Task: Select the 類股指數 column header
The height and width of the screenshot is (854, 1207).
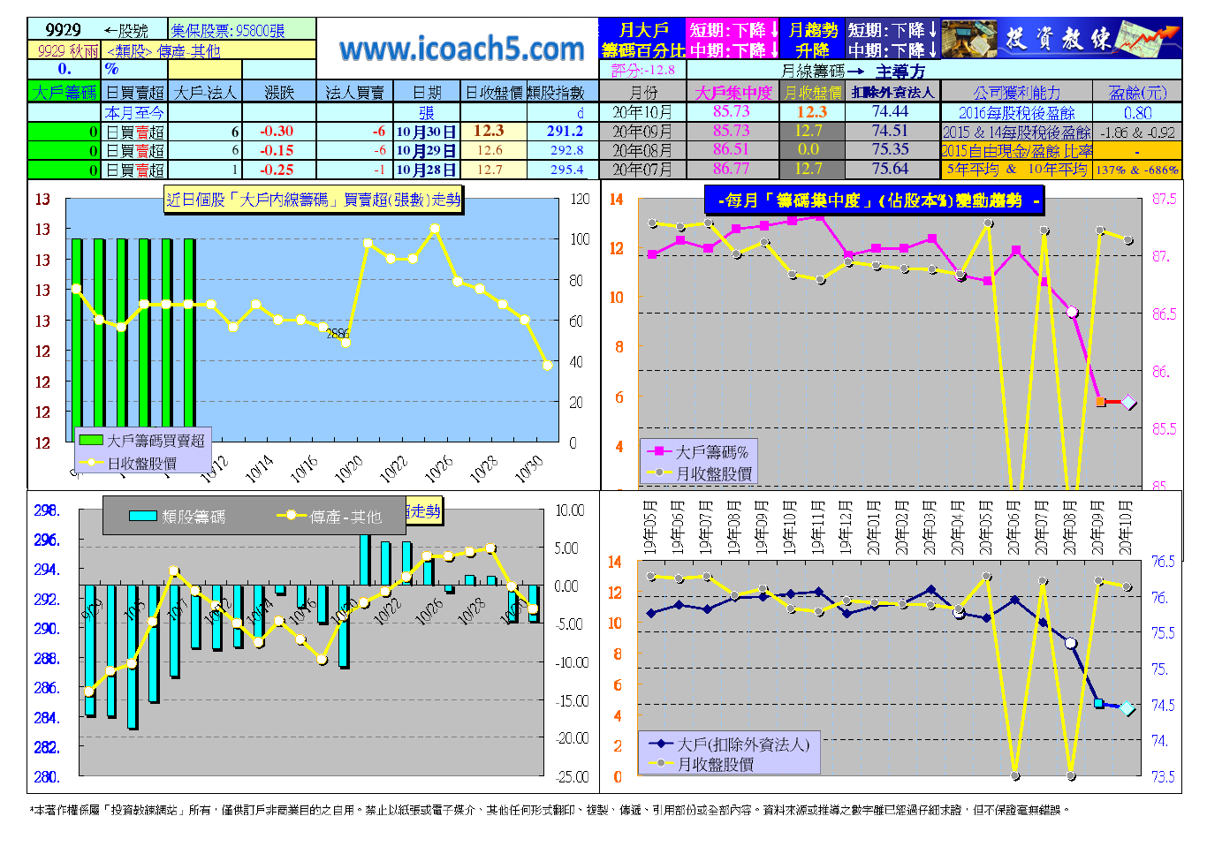Action: pos(557,92)
